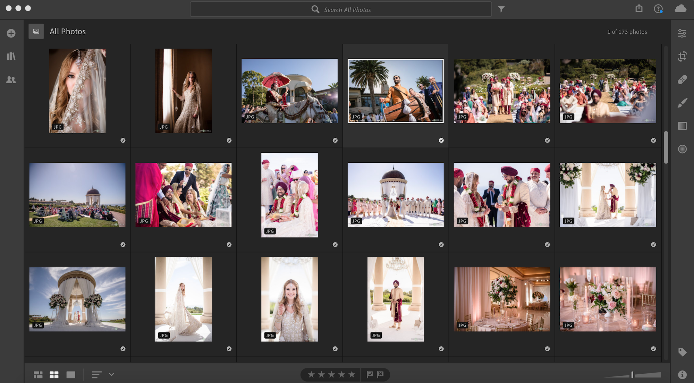Screen dimensions: 694x383
Task: Deselect the checkmark on the drummer photo
Action: coord(441,141)
